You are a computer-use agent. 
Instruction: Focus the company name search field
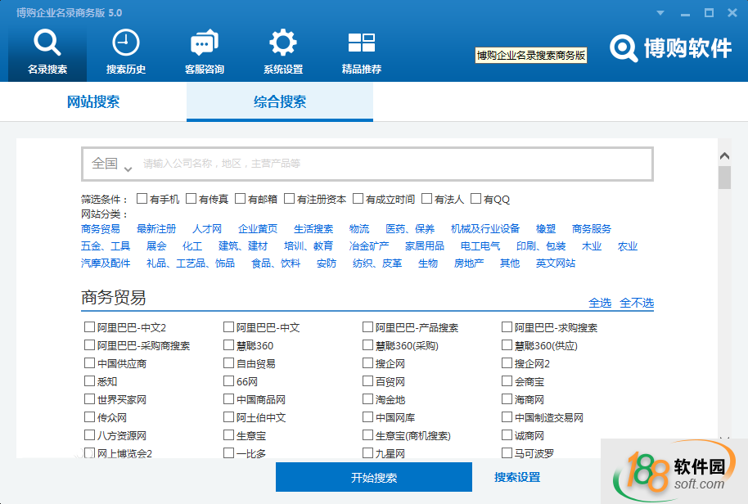[x=393, y=164]
